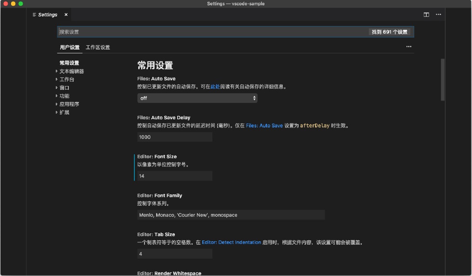Screen dimensions: 472x276
Task: Click the Font Size 14 field
Action: [174, 176]
